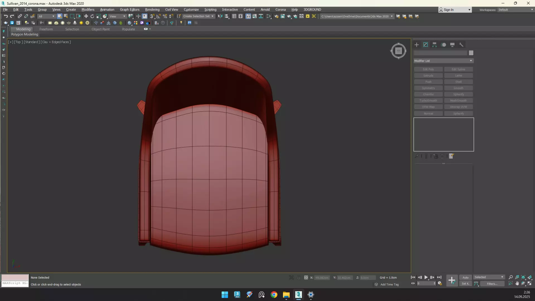This screenshot has width=535, height=301.
Task: Open Render Setup teapot icon
Action: [276, 16]
